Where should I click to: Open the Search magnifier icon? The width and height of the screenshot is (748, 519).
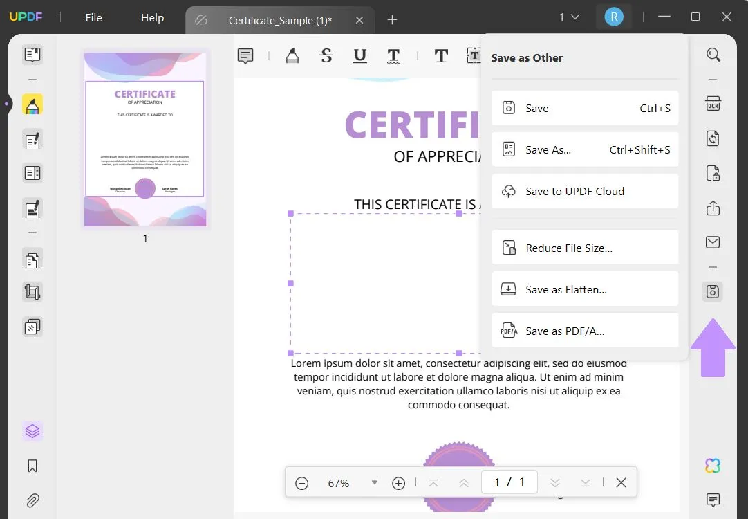coord(713,55)
